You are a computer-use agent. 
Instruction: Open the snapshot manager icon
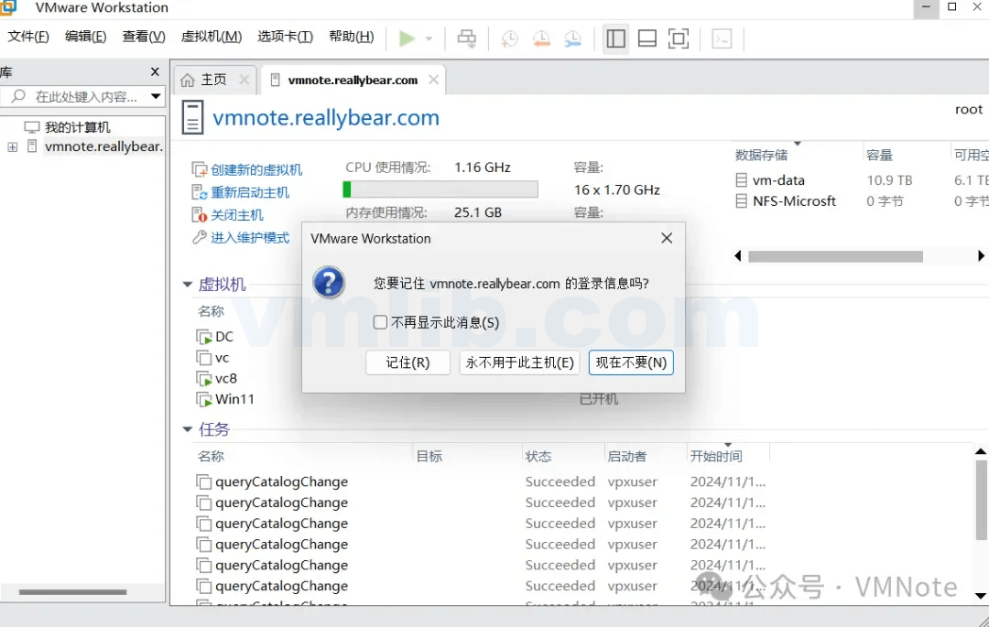pos(571,38)
